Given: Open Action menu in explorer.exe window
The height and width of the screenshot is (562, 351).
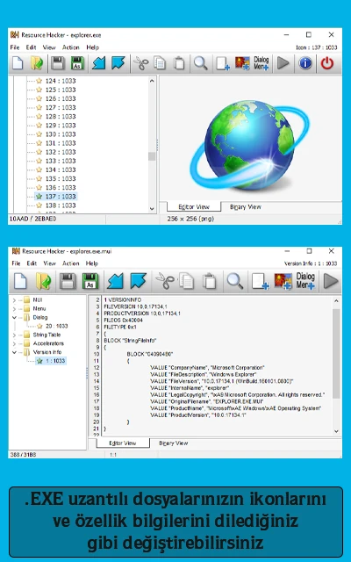Looking at the screenshot, I should point(70,47).
